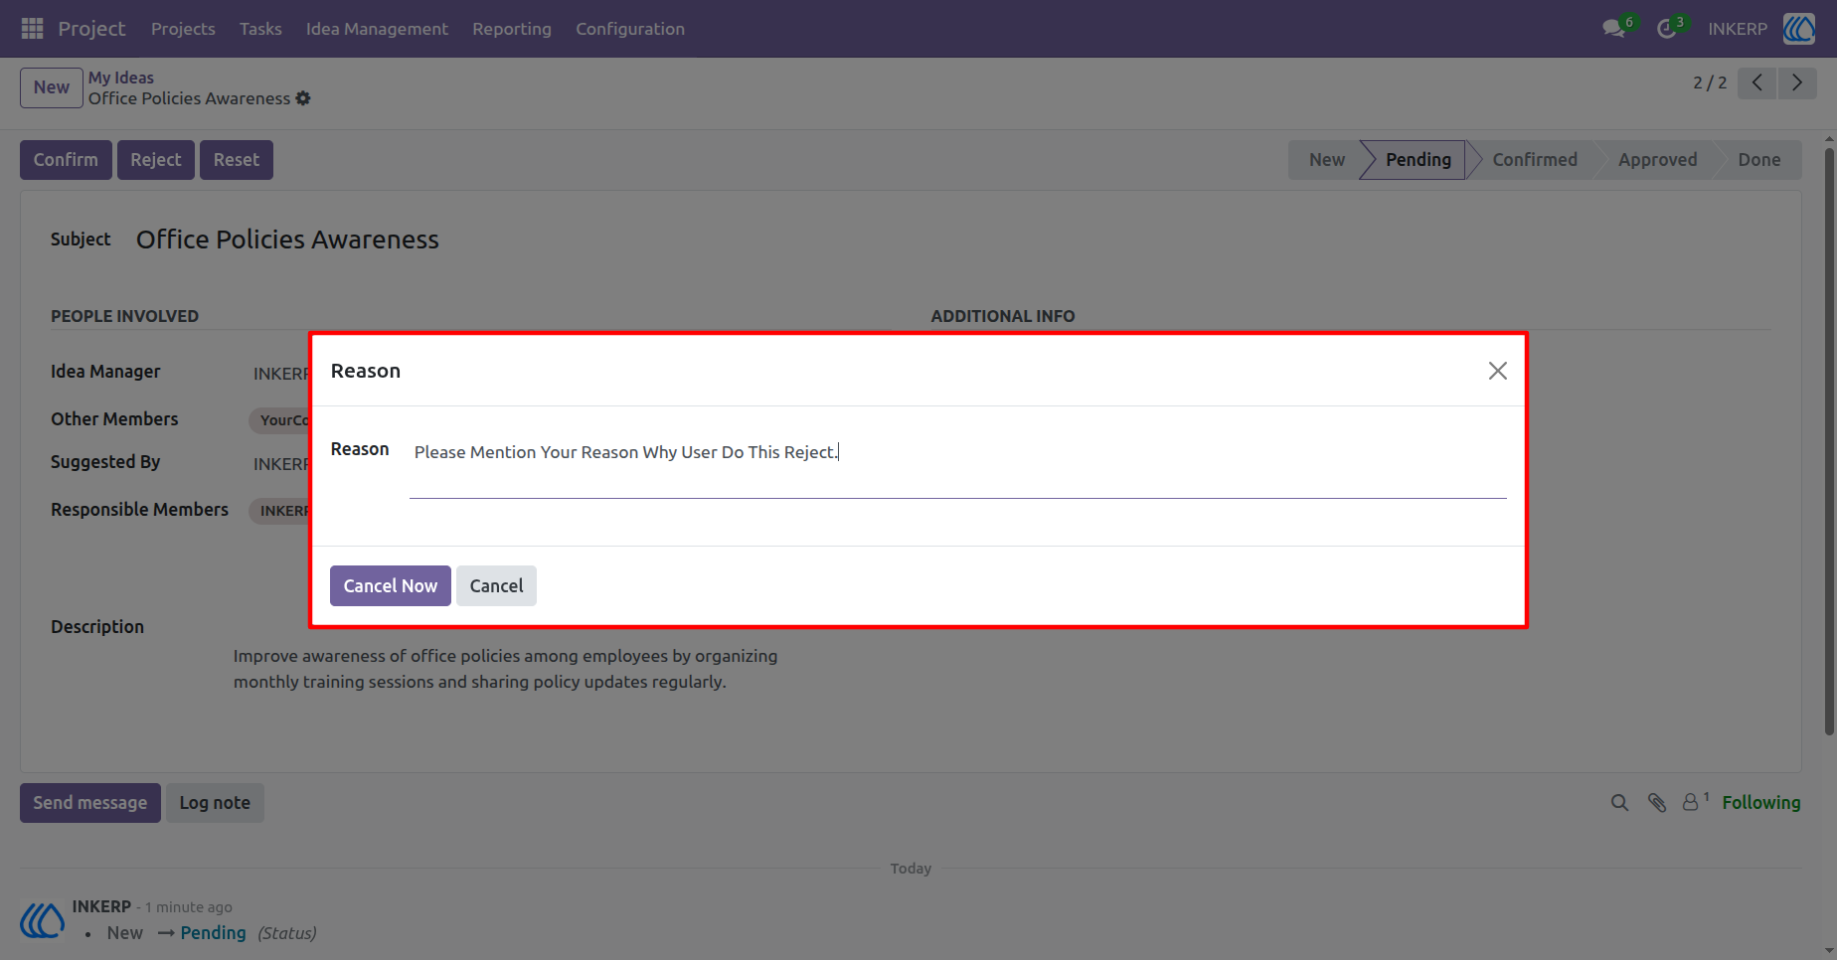Click record counter 2 / 2

(1710, 82)
